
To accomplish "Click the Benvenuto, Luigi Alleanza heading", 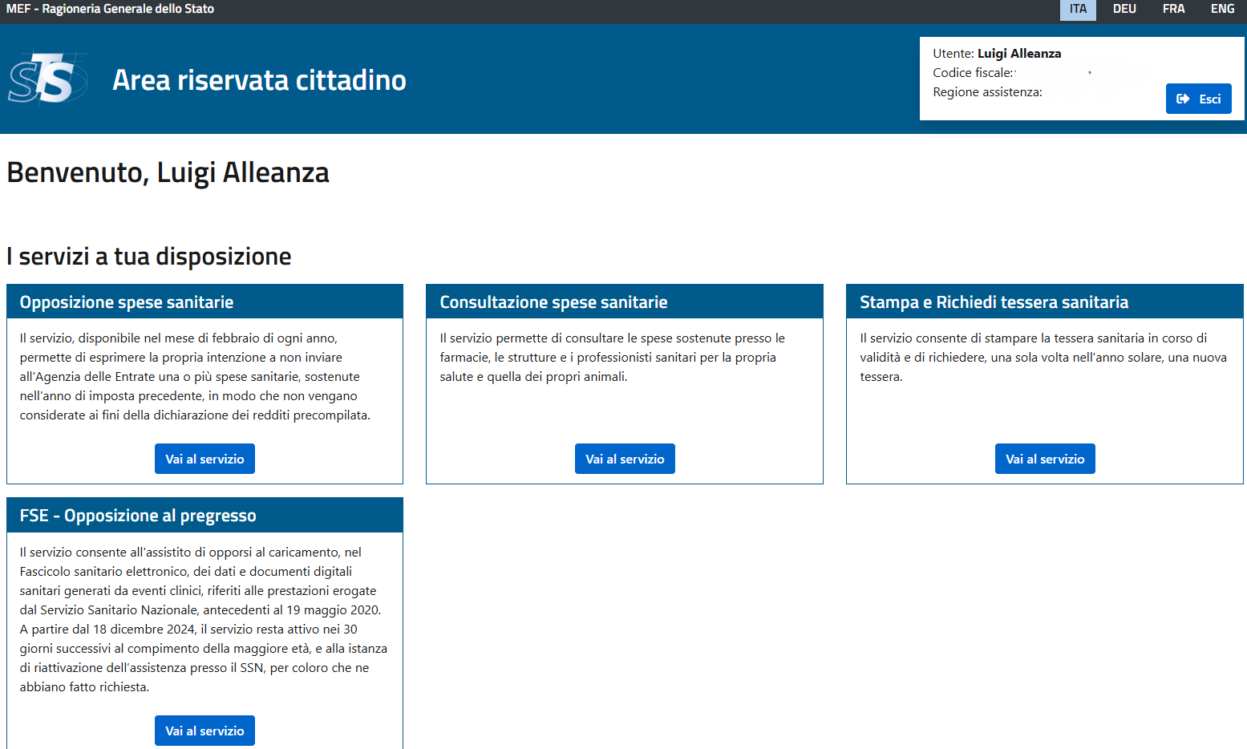I will [168, 172].
